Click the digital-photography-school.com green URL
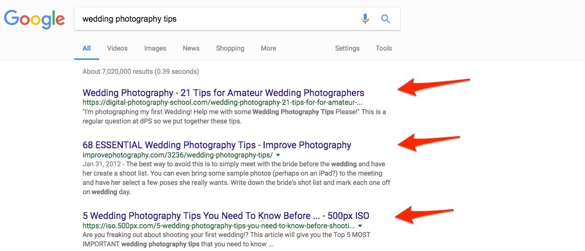The height and width of the screenshot is (251, 585). (x=222, y=102)
